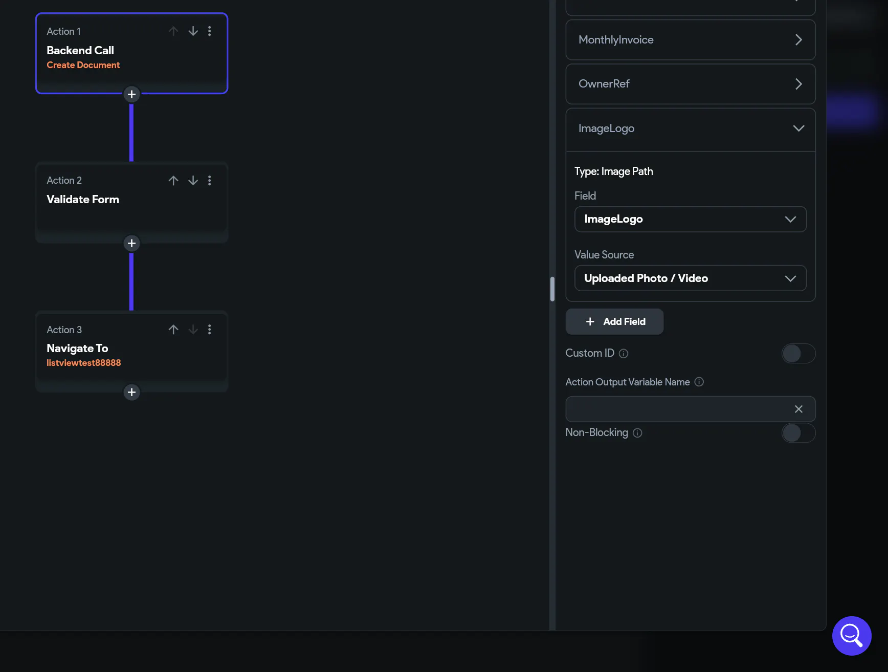Viewport: 888px width, 672px height.
Task: Click the panel vertical scrollbar handle
Action: (x=552, y=289)
